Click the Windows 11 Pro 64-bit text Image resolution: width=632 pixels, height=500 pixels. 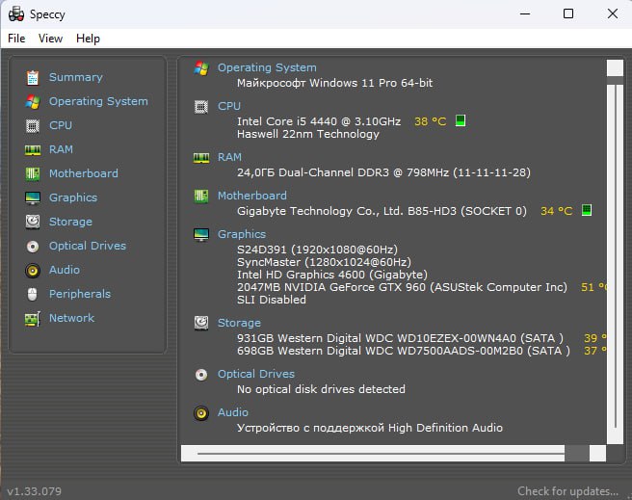pos(334,83)
